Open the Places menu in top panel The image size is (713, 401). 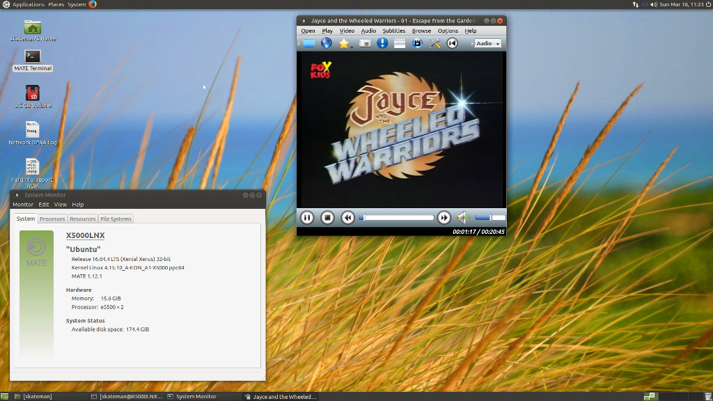point(56,5)
